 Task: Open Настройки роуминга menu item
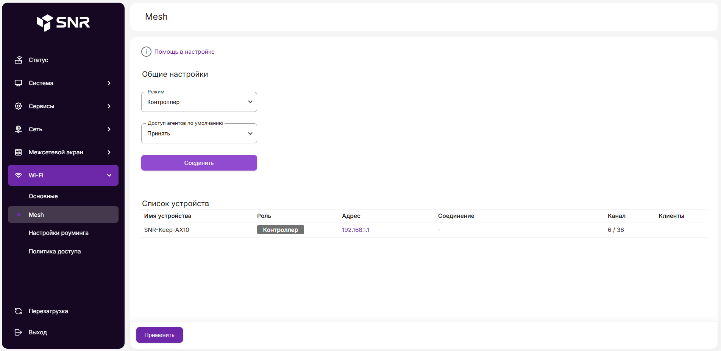pyautogui.click(x=58, y=233)
